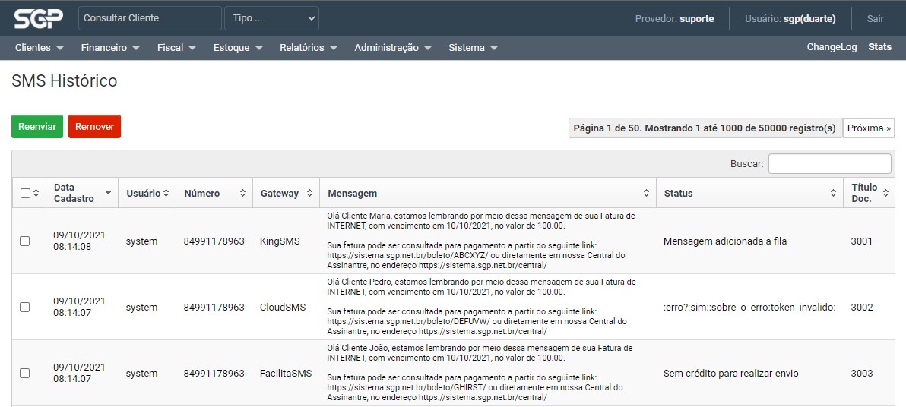Sort table by Usuário column icon
The width and height of the screenshot is (906, 407).
coord(166,194)
